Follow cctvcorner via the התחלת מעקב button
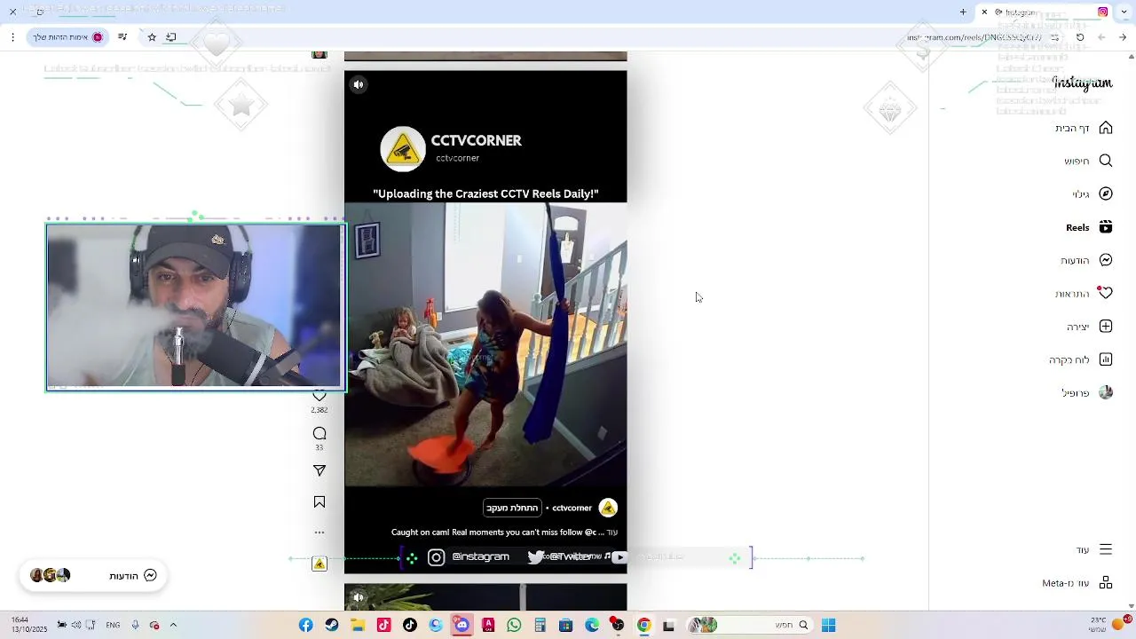This screenshot has height=639, width=1136. pyautogui.click(x=512, y=508)
